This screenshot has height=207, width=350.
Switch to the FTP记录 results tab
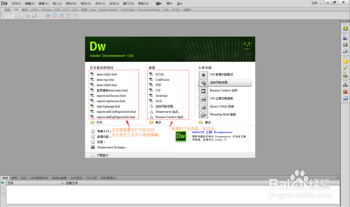[x=91, y=178]
